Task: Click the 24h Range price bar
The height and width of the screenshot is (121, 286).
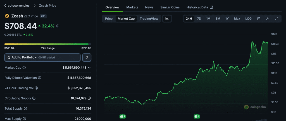Action: [x=48, y=44]
